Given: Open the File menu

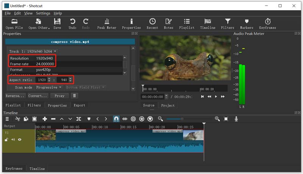Looking at the screenshot, I should click(x=8, y=13).
